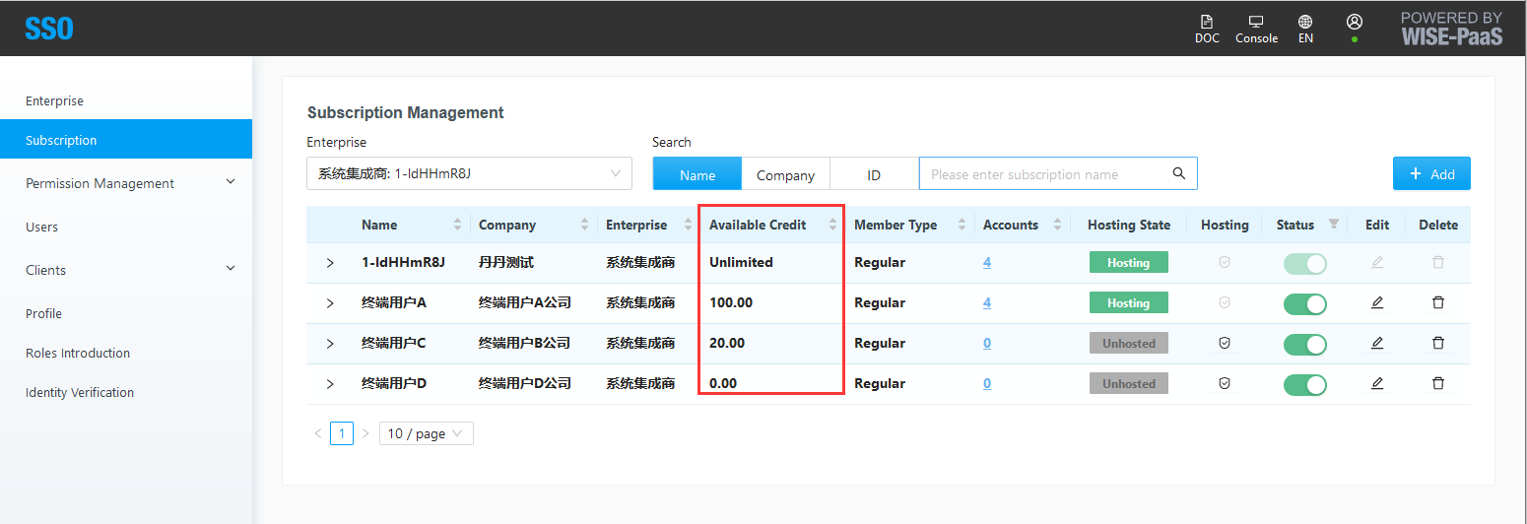The height and width of the screenshot is (524, 1527).
Task: Click the 20.00 credit cell
Action: click(x=727, y=344)
